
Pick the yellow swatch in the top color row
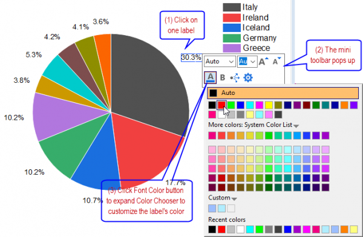[269, 105]
